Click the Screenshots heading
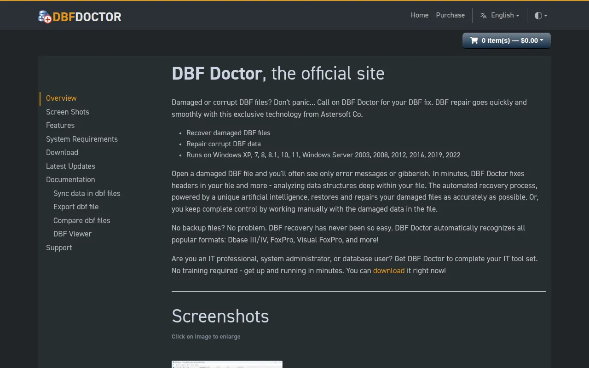Screen dimensions: 589x368 (x=220, y=316)
